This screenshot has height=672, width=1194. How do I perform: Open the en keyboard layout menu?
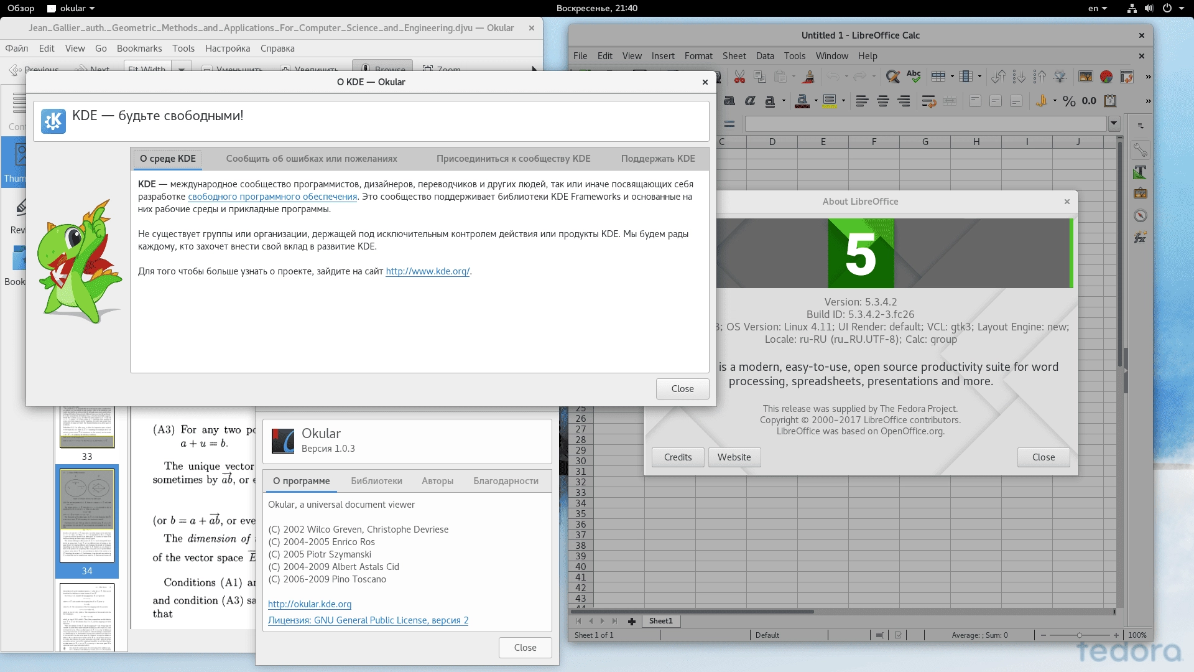click(1098, 8)
